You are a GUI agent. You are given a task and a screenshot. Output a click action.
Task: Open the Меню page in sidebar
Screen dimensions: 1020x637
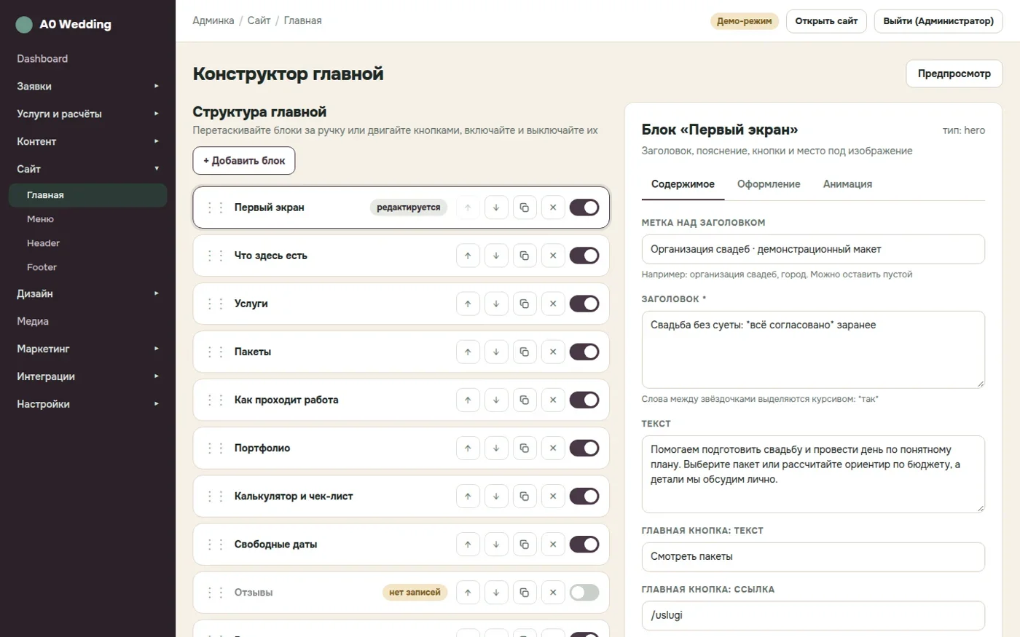point(87,219)
